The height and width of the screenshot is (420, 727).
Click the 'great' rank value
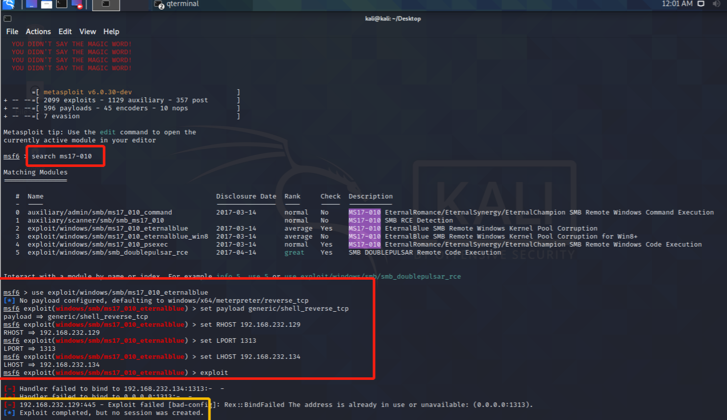click(x=295, y=253)
